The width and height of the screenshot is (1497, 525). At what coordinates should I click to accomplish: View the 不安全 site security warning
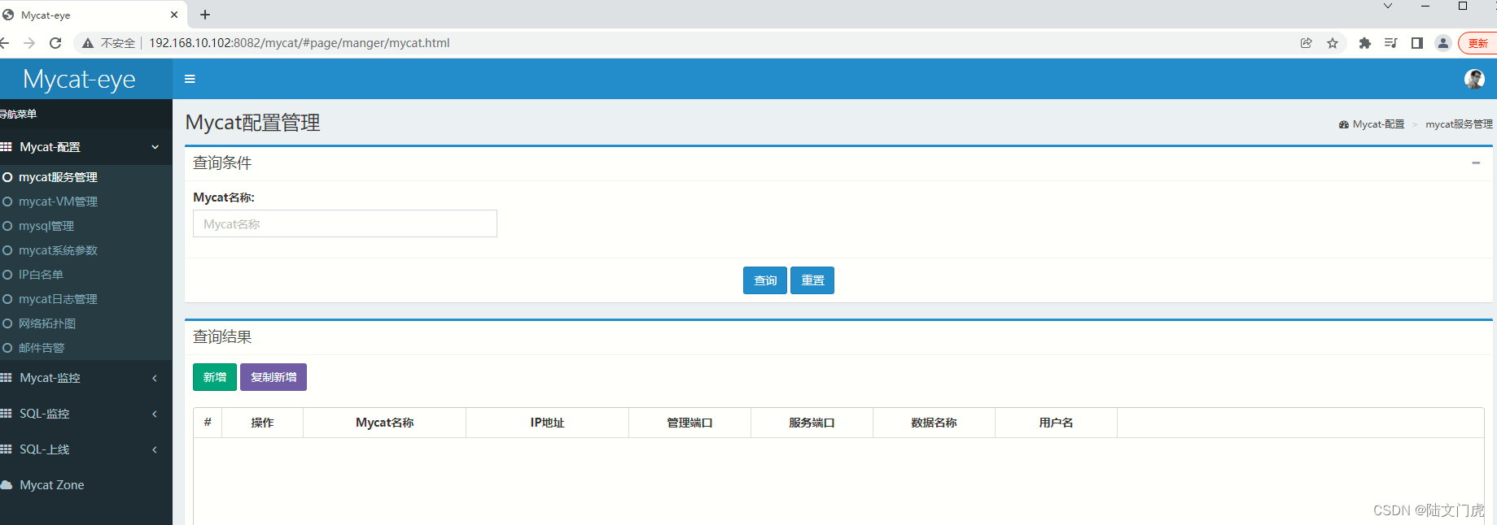[x=109, y=43]
